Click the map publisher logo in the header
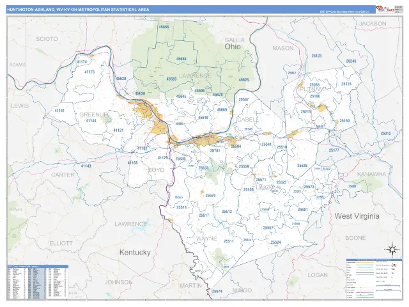 385,10
